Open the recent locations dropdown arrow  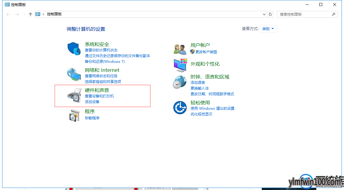pos(24,14)
